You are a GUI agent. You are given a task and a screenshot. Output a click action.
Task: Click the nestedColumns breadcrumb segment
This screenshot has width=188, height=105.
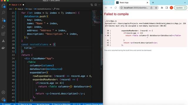[43, 9]
